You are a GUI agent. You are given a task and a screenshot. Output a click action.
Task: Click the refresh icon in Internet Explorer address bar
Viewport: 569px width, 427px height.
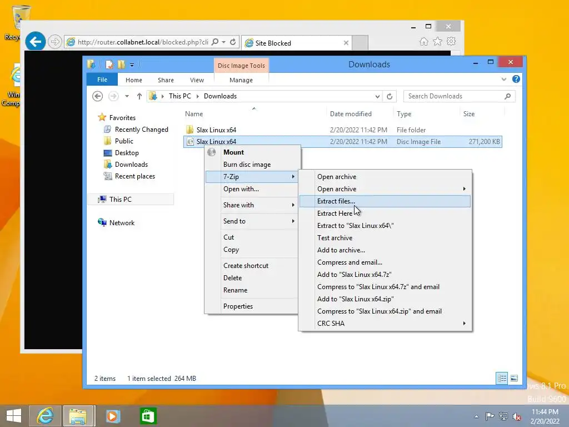233,42
